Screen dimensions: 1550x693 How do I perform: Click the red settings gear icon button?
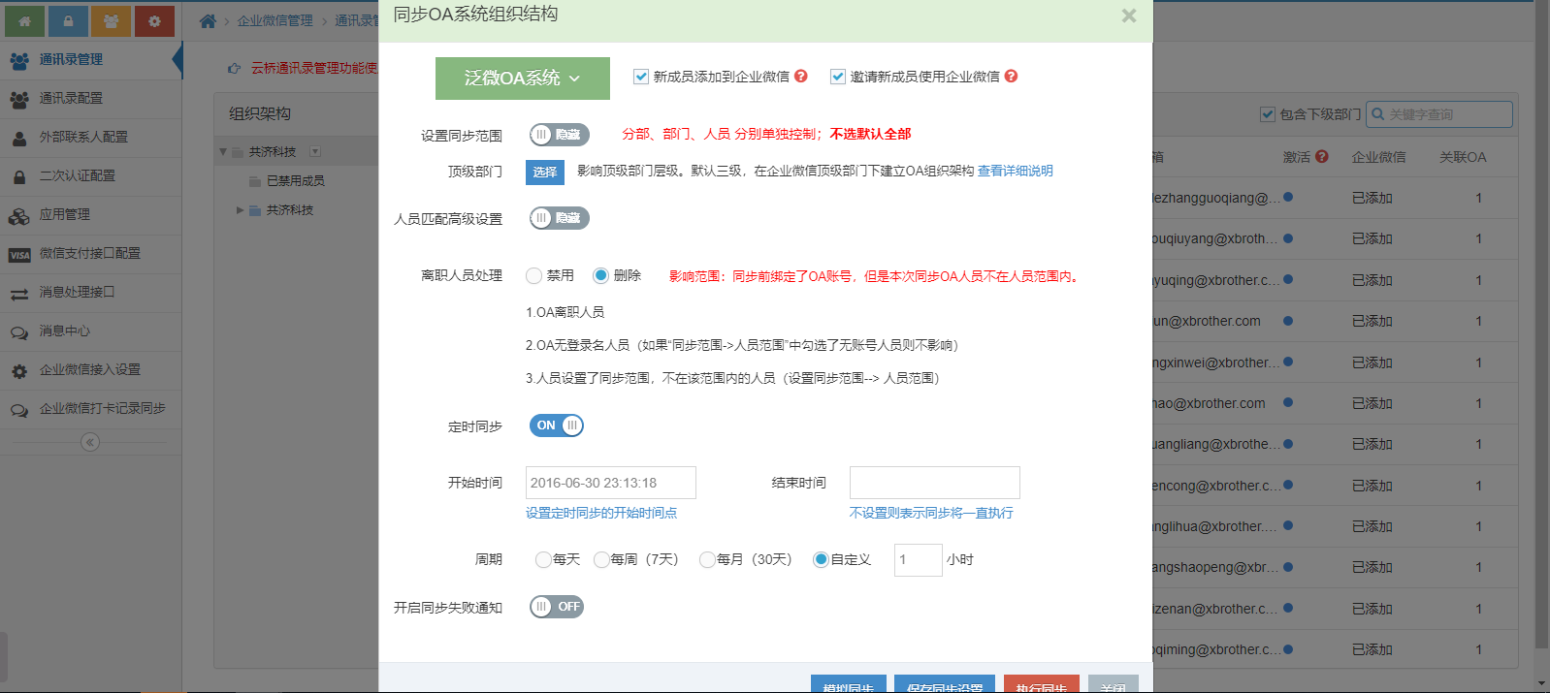[155, 20]
